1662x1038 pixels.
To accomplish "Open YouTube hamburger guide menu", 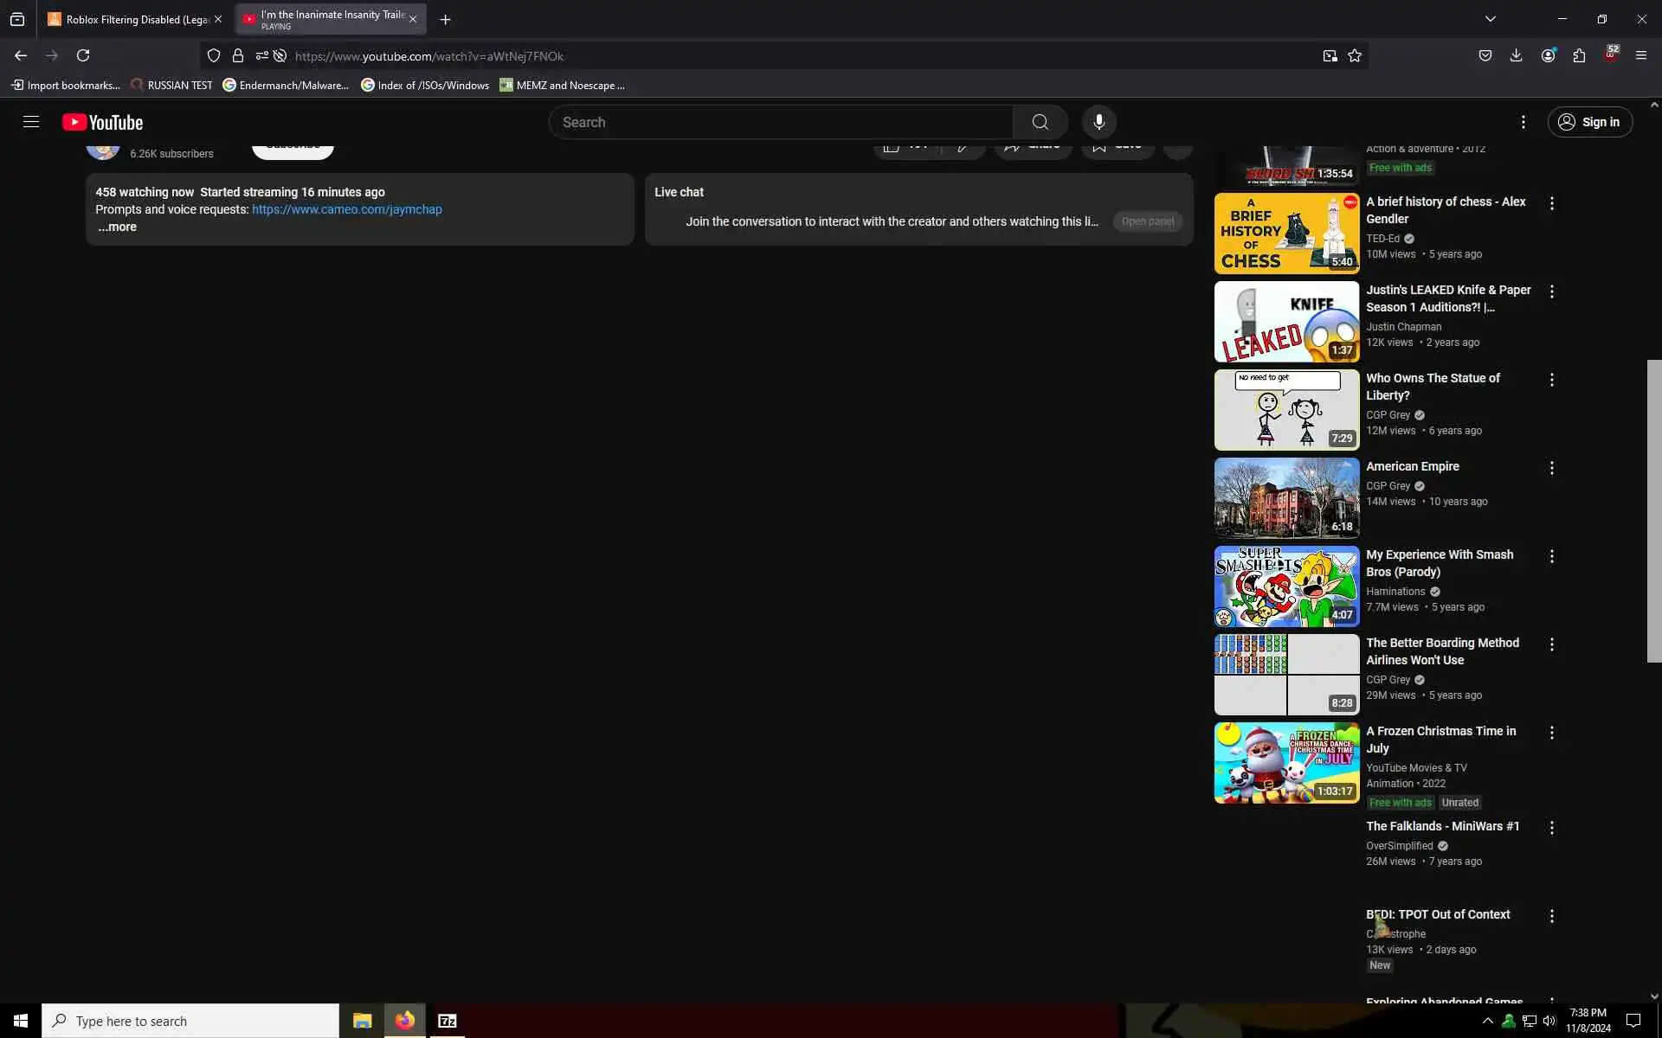I will pyautogui.click(x=31, y=122).
